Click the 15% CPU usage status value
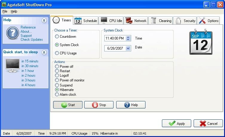This screenshot has width=225, height=137. click(95, 133)
